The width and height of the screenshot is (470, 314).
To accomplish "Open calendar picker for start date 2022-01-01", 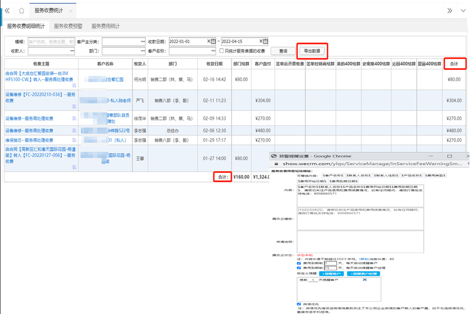I will click(214, 42).
